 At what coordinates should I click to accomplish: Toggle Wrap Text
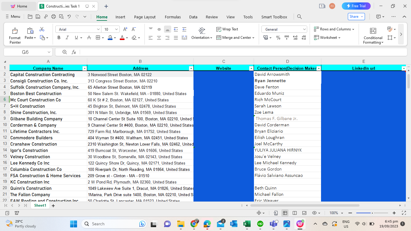227,29
